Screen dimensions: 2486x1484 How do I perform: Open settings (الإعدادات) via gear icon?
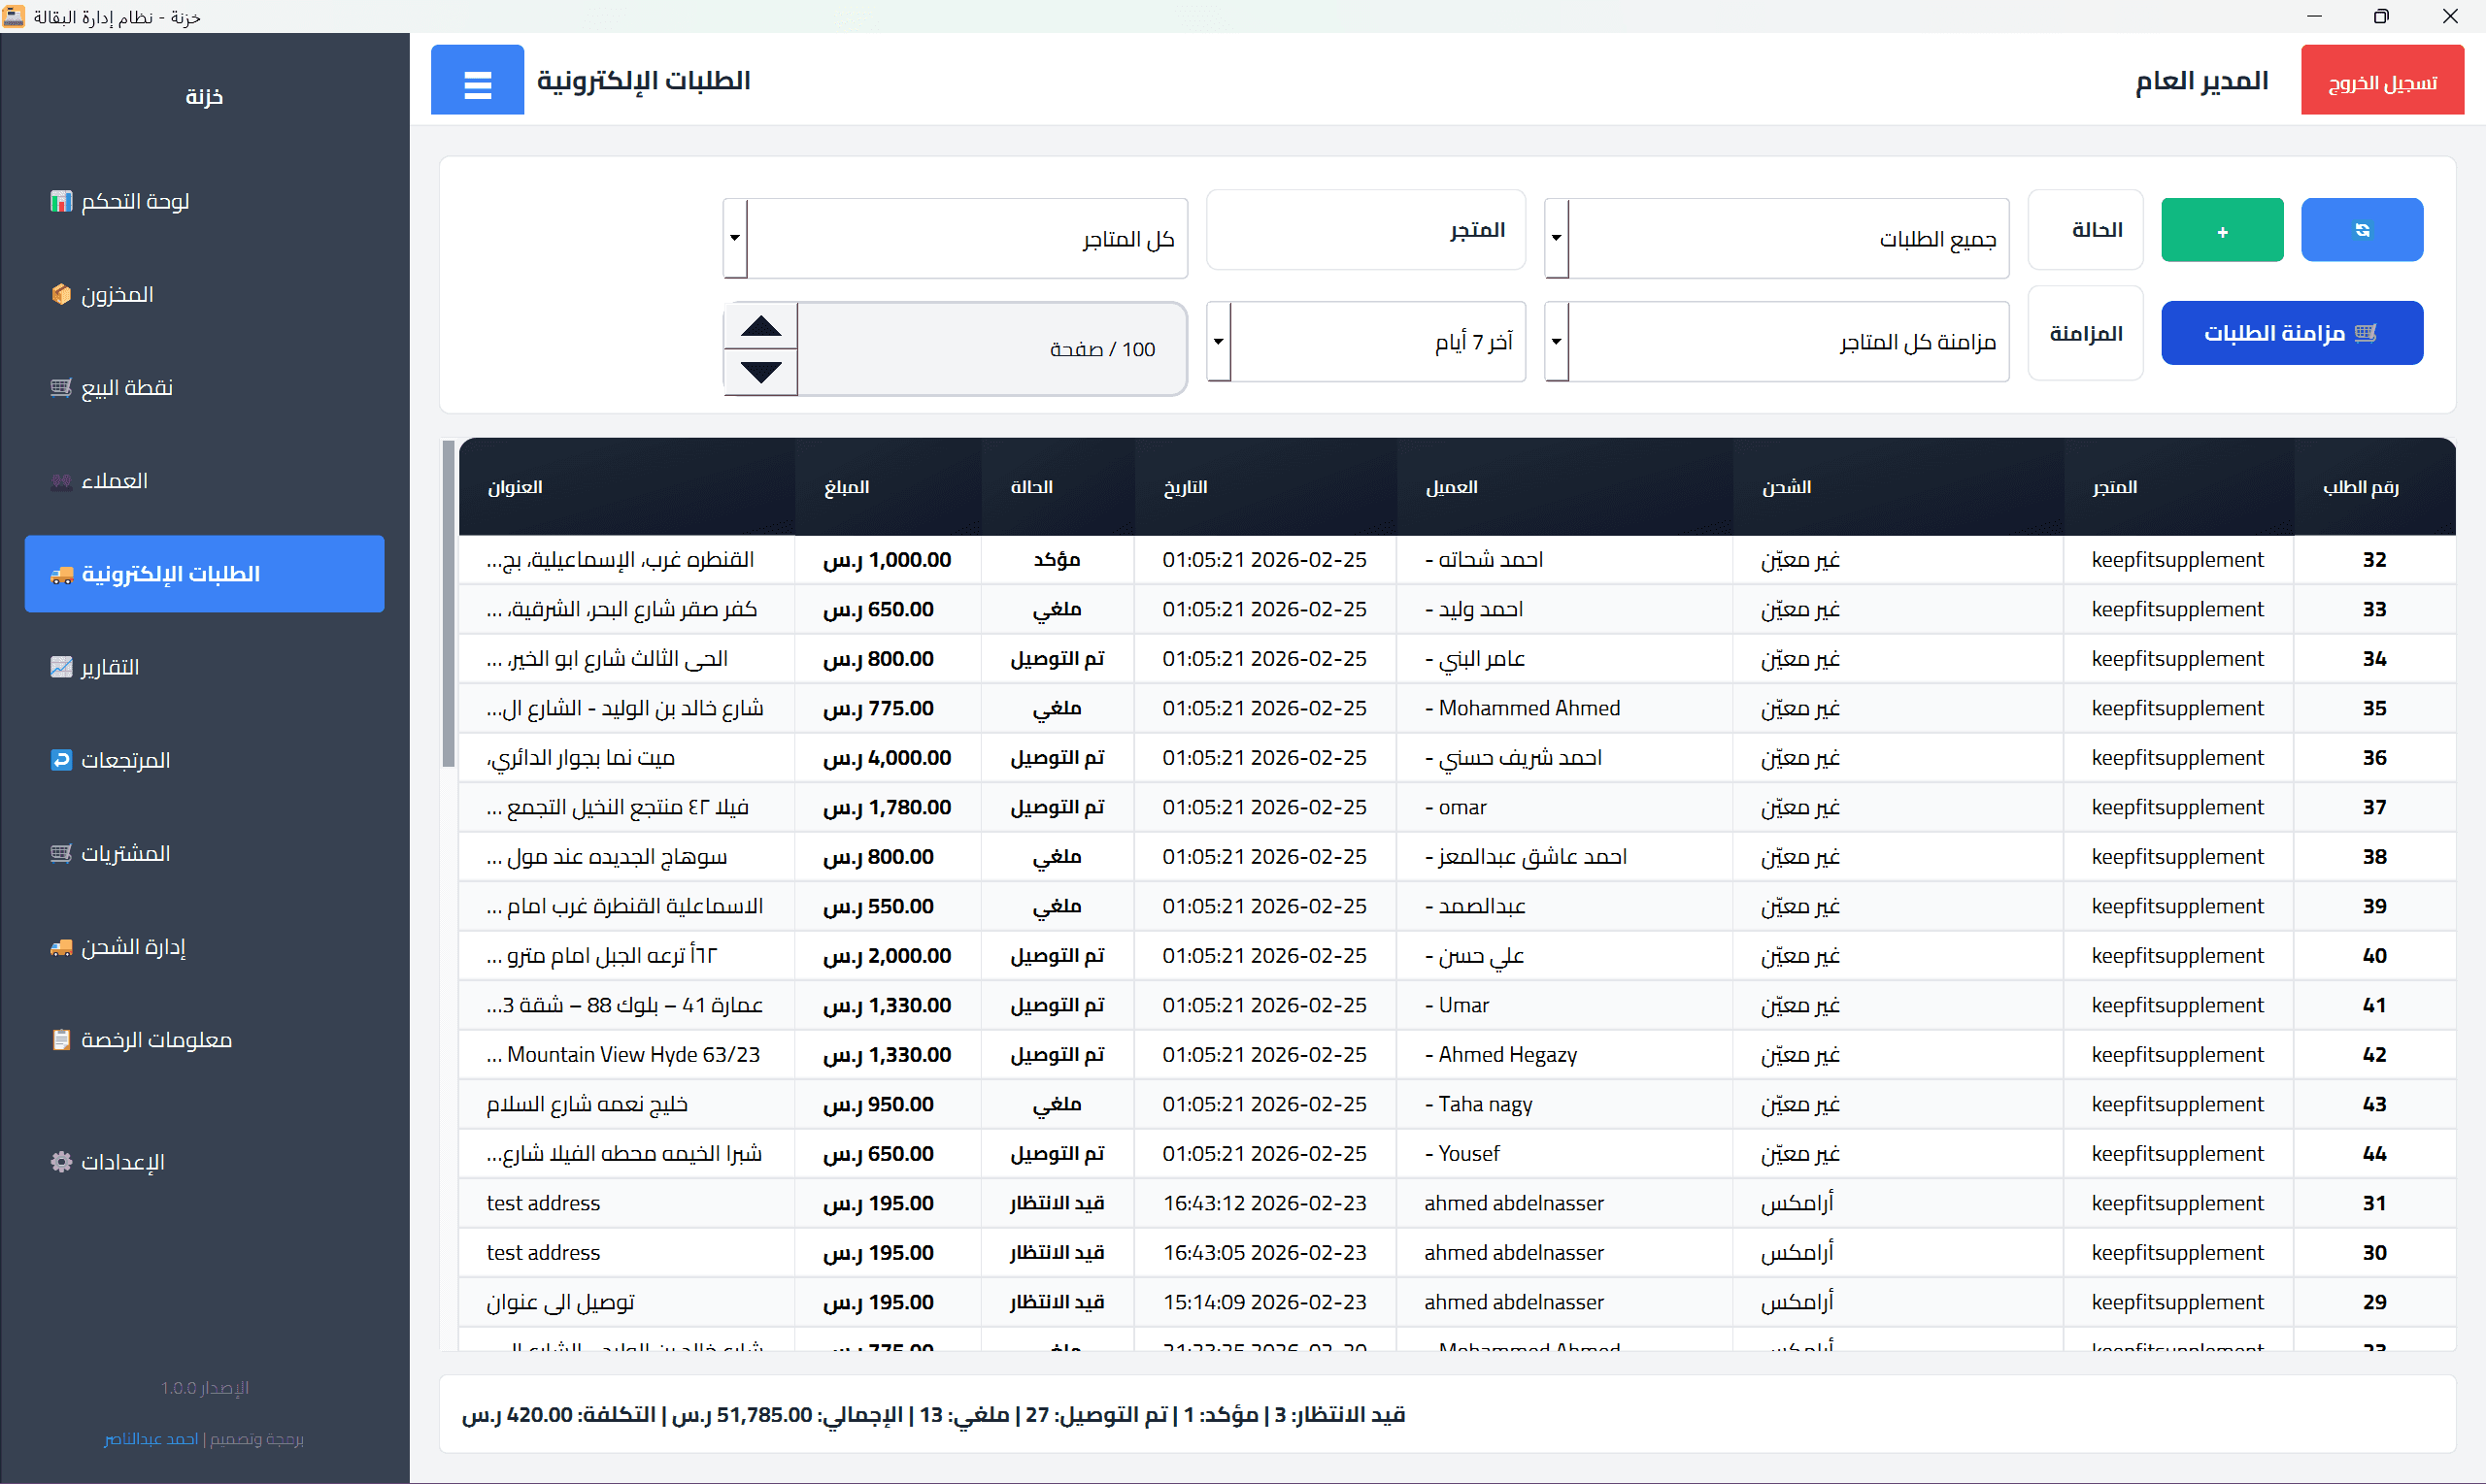click(60, 1161)
